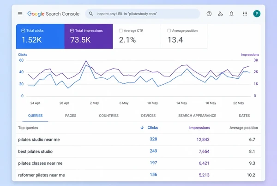Sort by Average position column header
The image size is (277, 186).
tap(244, 128)
